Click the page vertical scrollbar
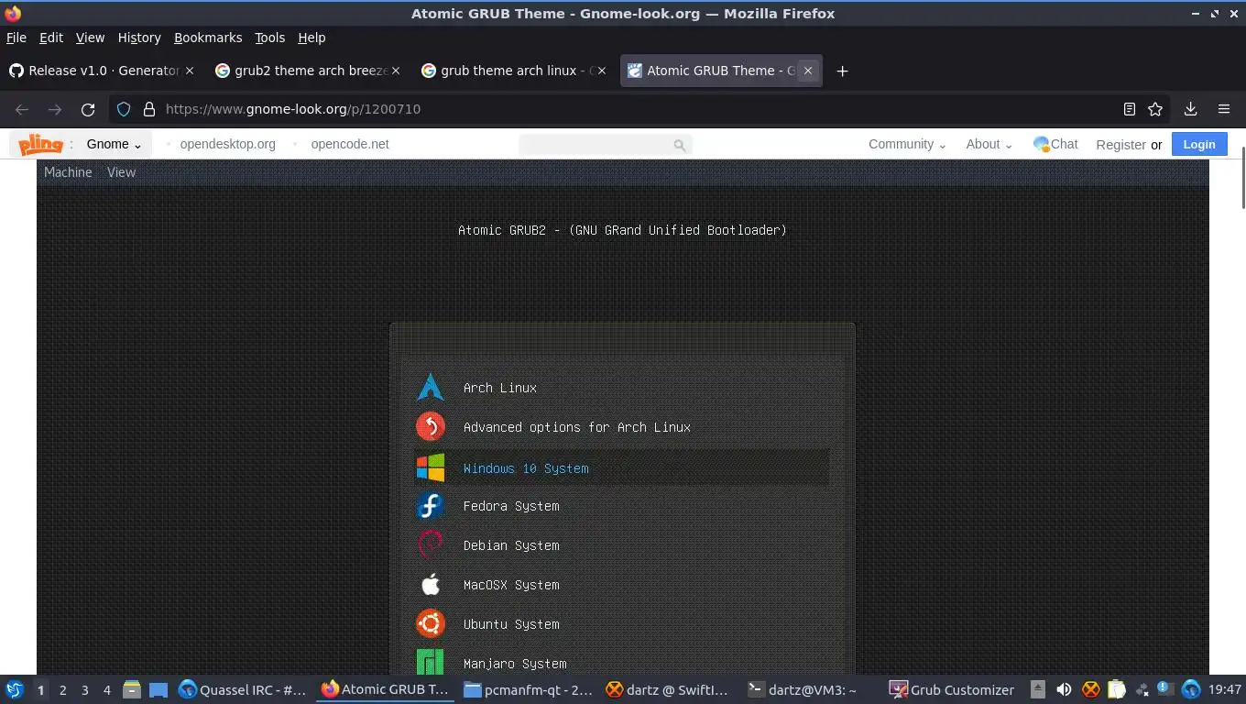 [1241, 177]
